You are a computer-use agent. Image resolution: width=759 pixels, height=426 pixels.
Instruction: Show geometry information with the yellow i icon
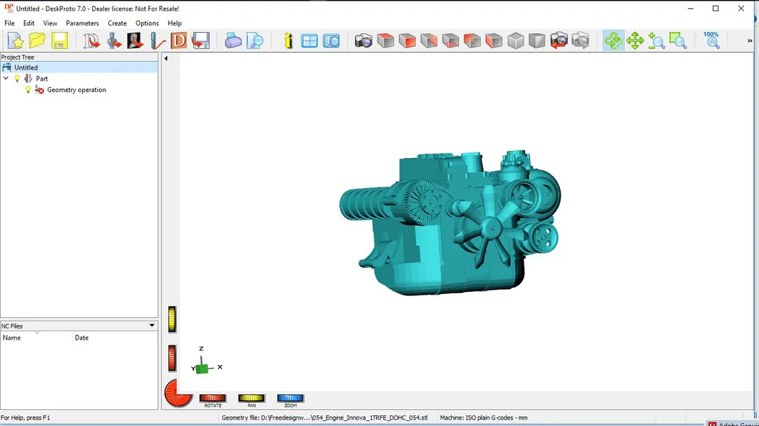point(288,41)
